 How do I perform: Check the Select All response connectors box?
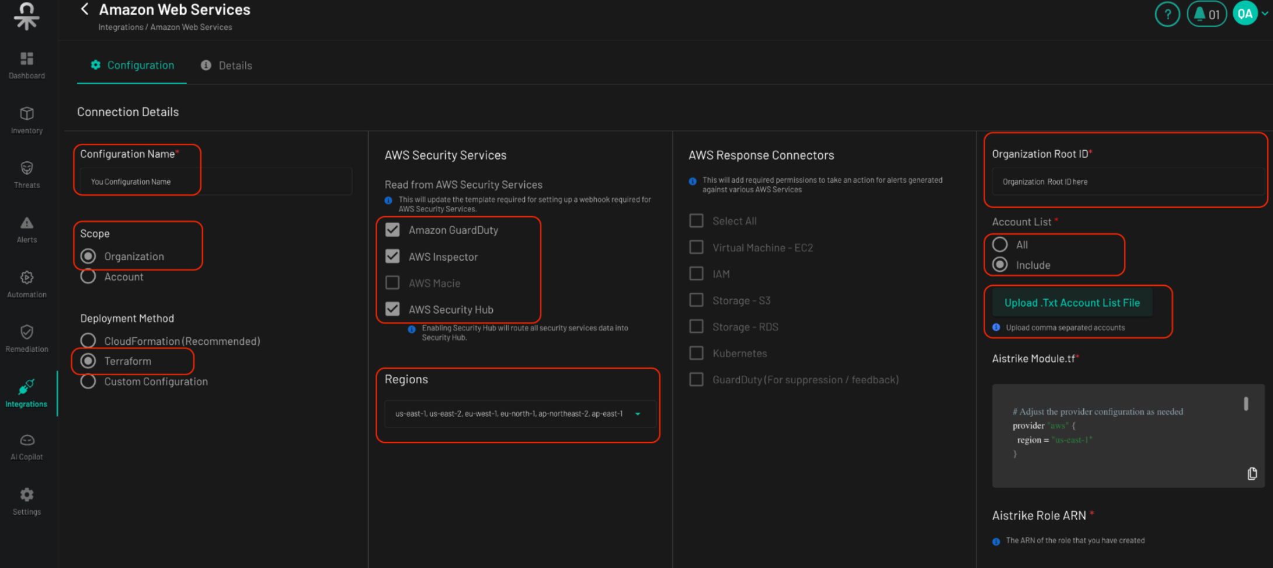pos(696,220)
